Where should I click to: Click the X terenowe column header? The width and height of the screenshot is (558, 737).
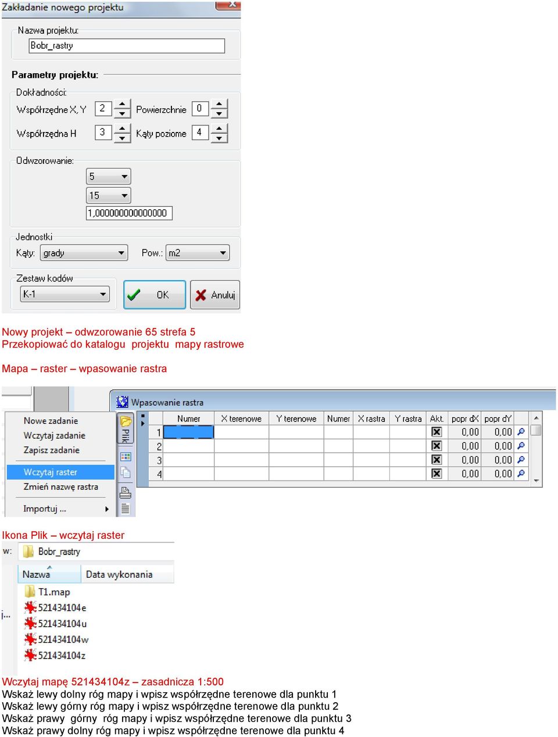pos(241,418)
